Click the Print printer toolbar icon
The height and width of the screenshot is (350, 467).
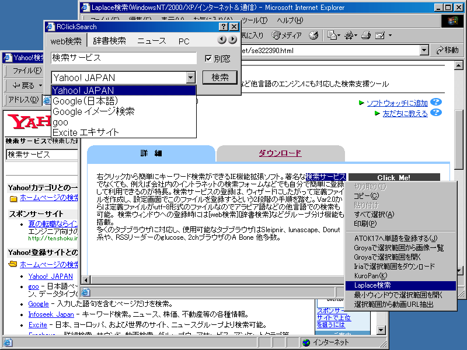(366, 36)
